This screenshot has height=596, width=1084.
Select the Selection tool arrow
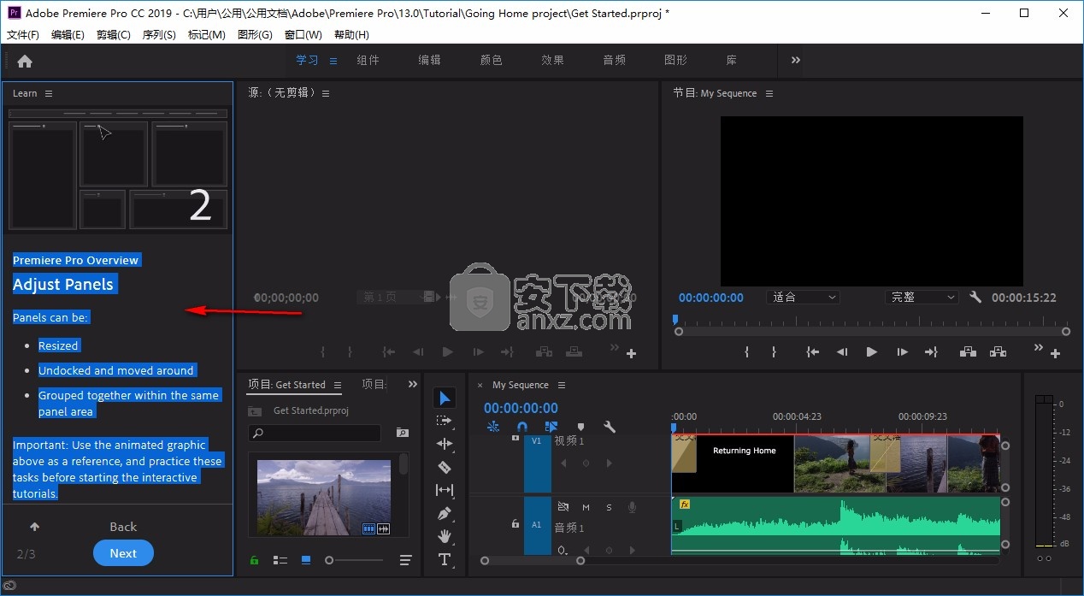coord(445,398)
